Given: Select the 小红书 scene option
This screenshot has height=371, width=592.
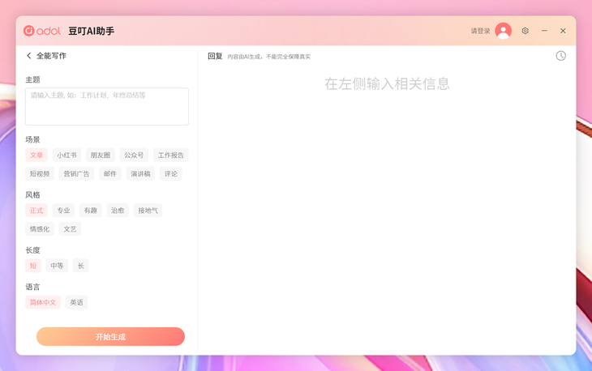Looking at the screenshot, I should pyautogui.click(x=66, y=155).
